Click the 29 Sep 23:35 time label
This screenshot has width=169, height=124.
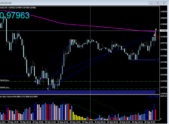point(88,122)
